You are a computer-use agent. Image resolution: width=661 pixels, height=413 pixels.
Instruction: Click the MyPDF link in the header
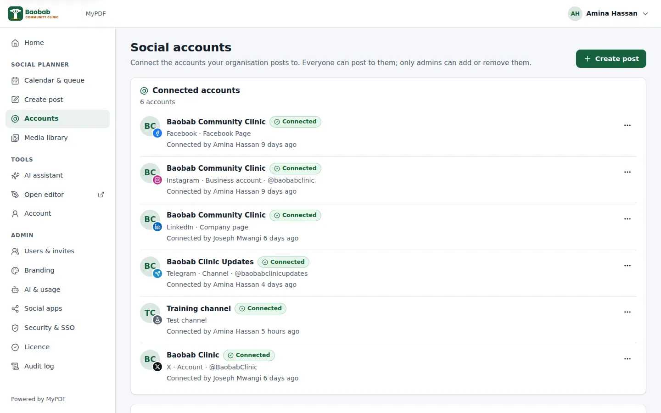95,14
